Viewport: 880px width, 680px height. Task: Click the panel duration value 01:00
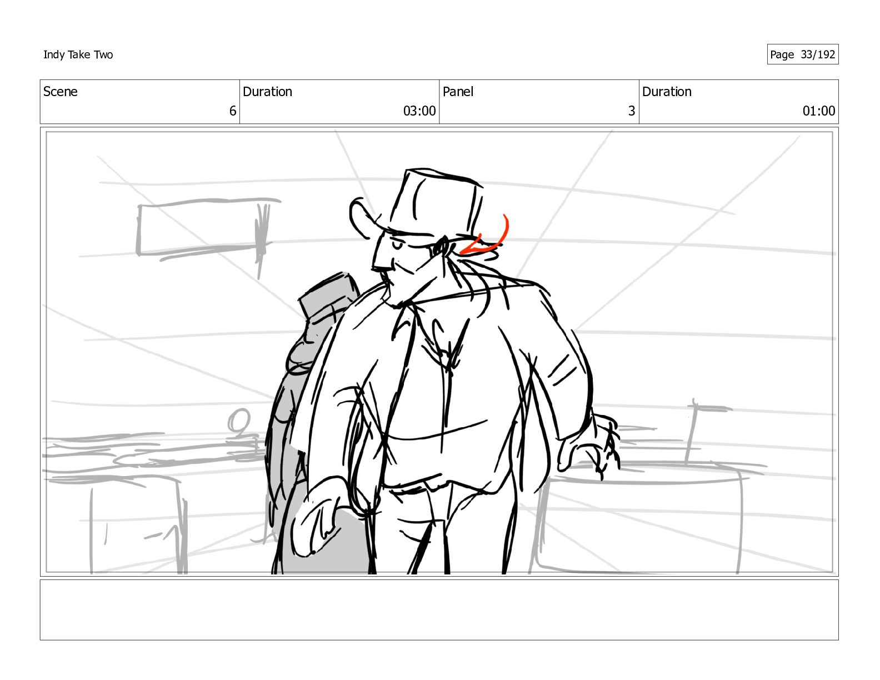(818, 111)
